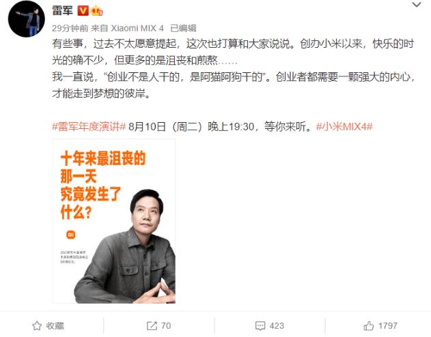This screenshot has width=431, height=337.
Task: Click the Xiaomi MIX 4 source link
Action: click(137, 28)
